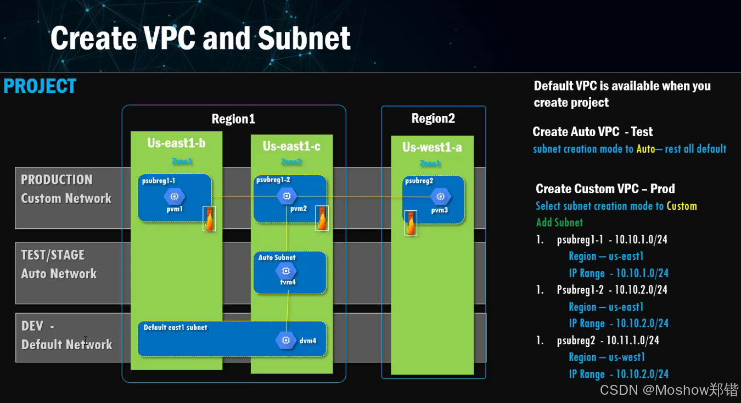Select the pvm2 VM icon in psubreg1-2
This screenshot has height=403, width=741.
tap(286, 195)
